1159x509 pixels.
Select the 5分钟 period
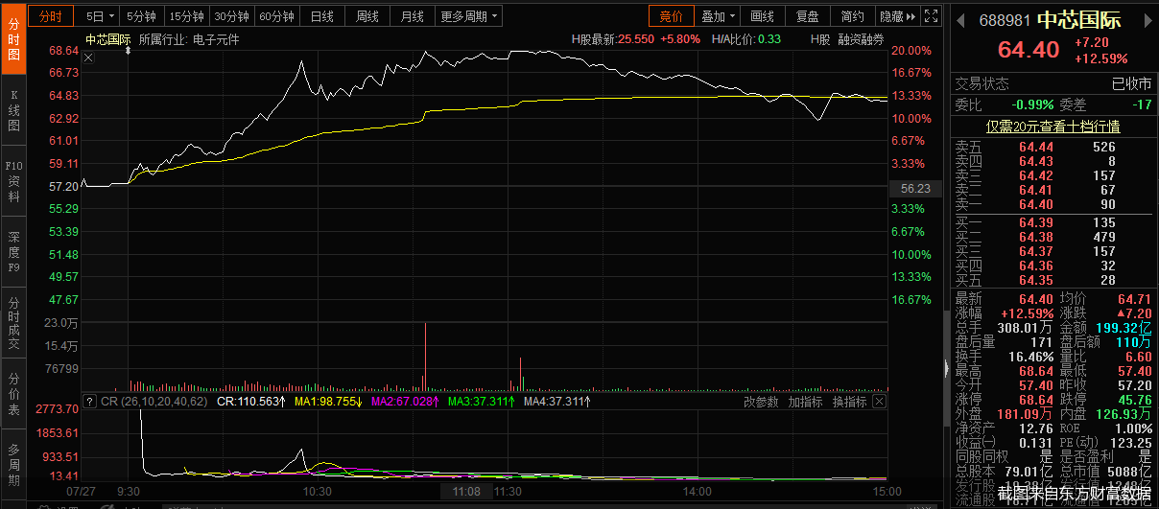click(141, 16)
